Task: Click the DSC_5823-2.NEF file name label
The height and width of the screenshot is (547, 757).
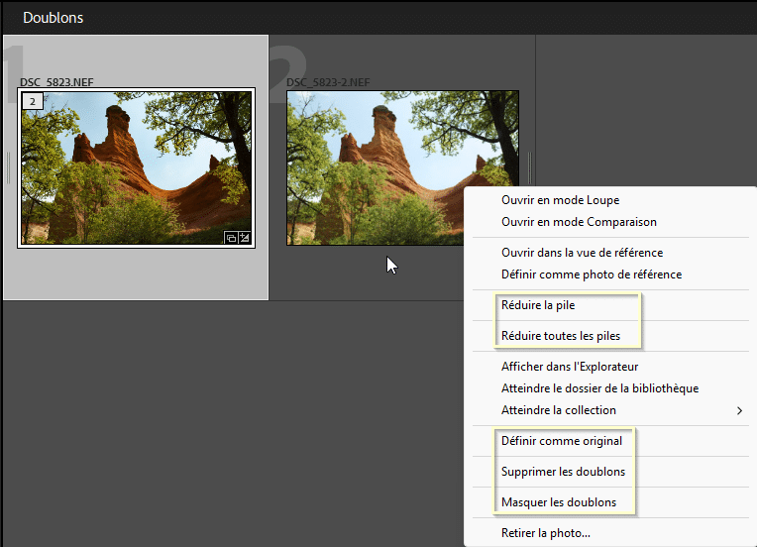Action: point(328,82)
